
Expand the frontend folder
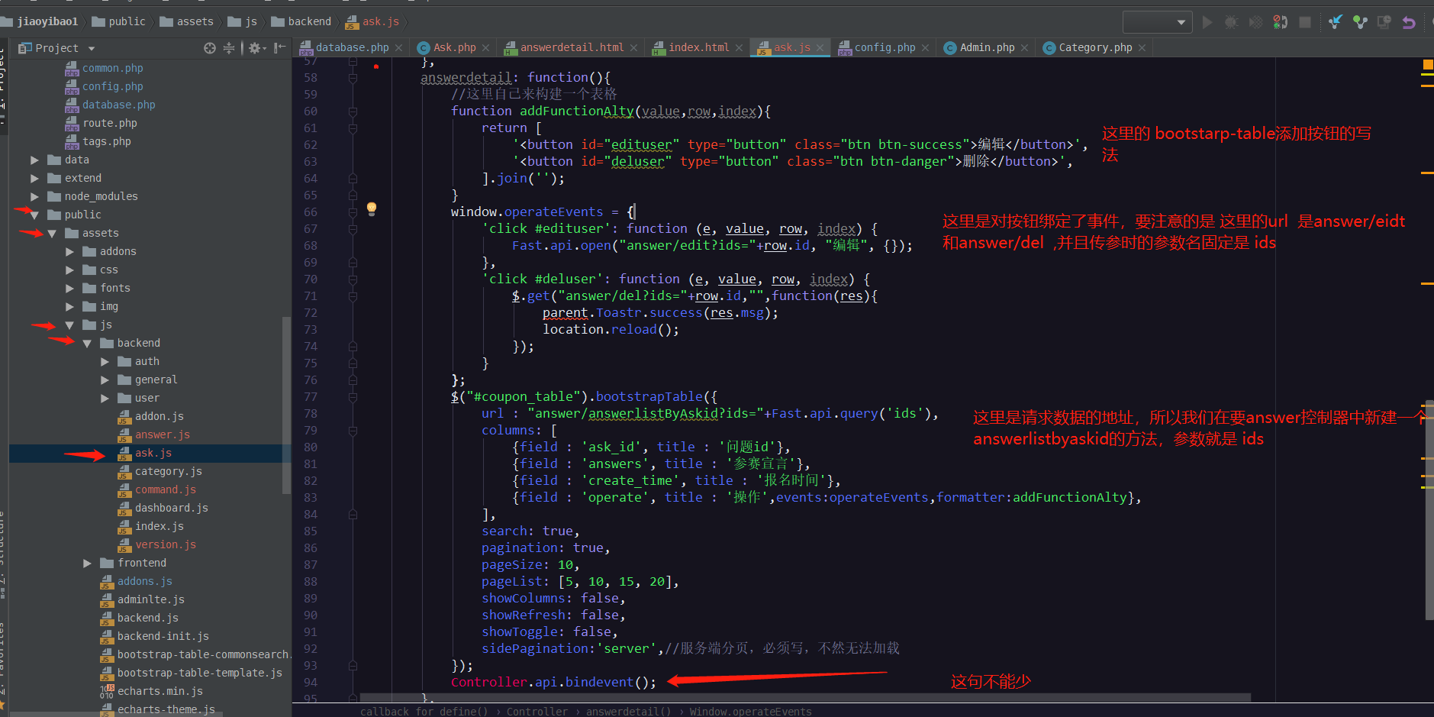(x=87, y=564)
